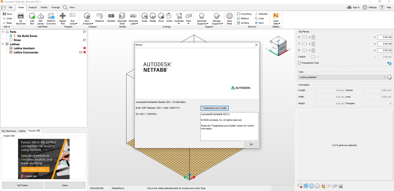Click Sign In at top right

(x=353, y=7)
